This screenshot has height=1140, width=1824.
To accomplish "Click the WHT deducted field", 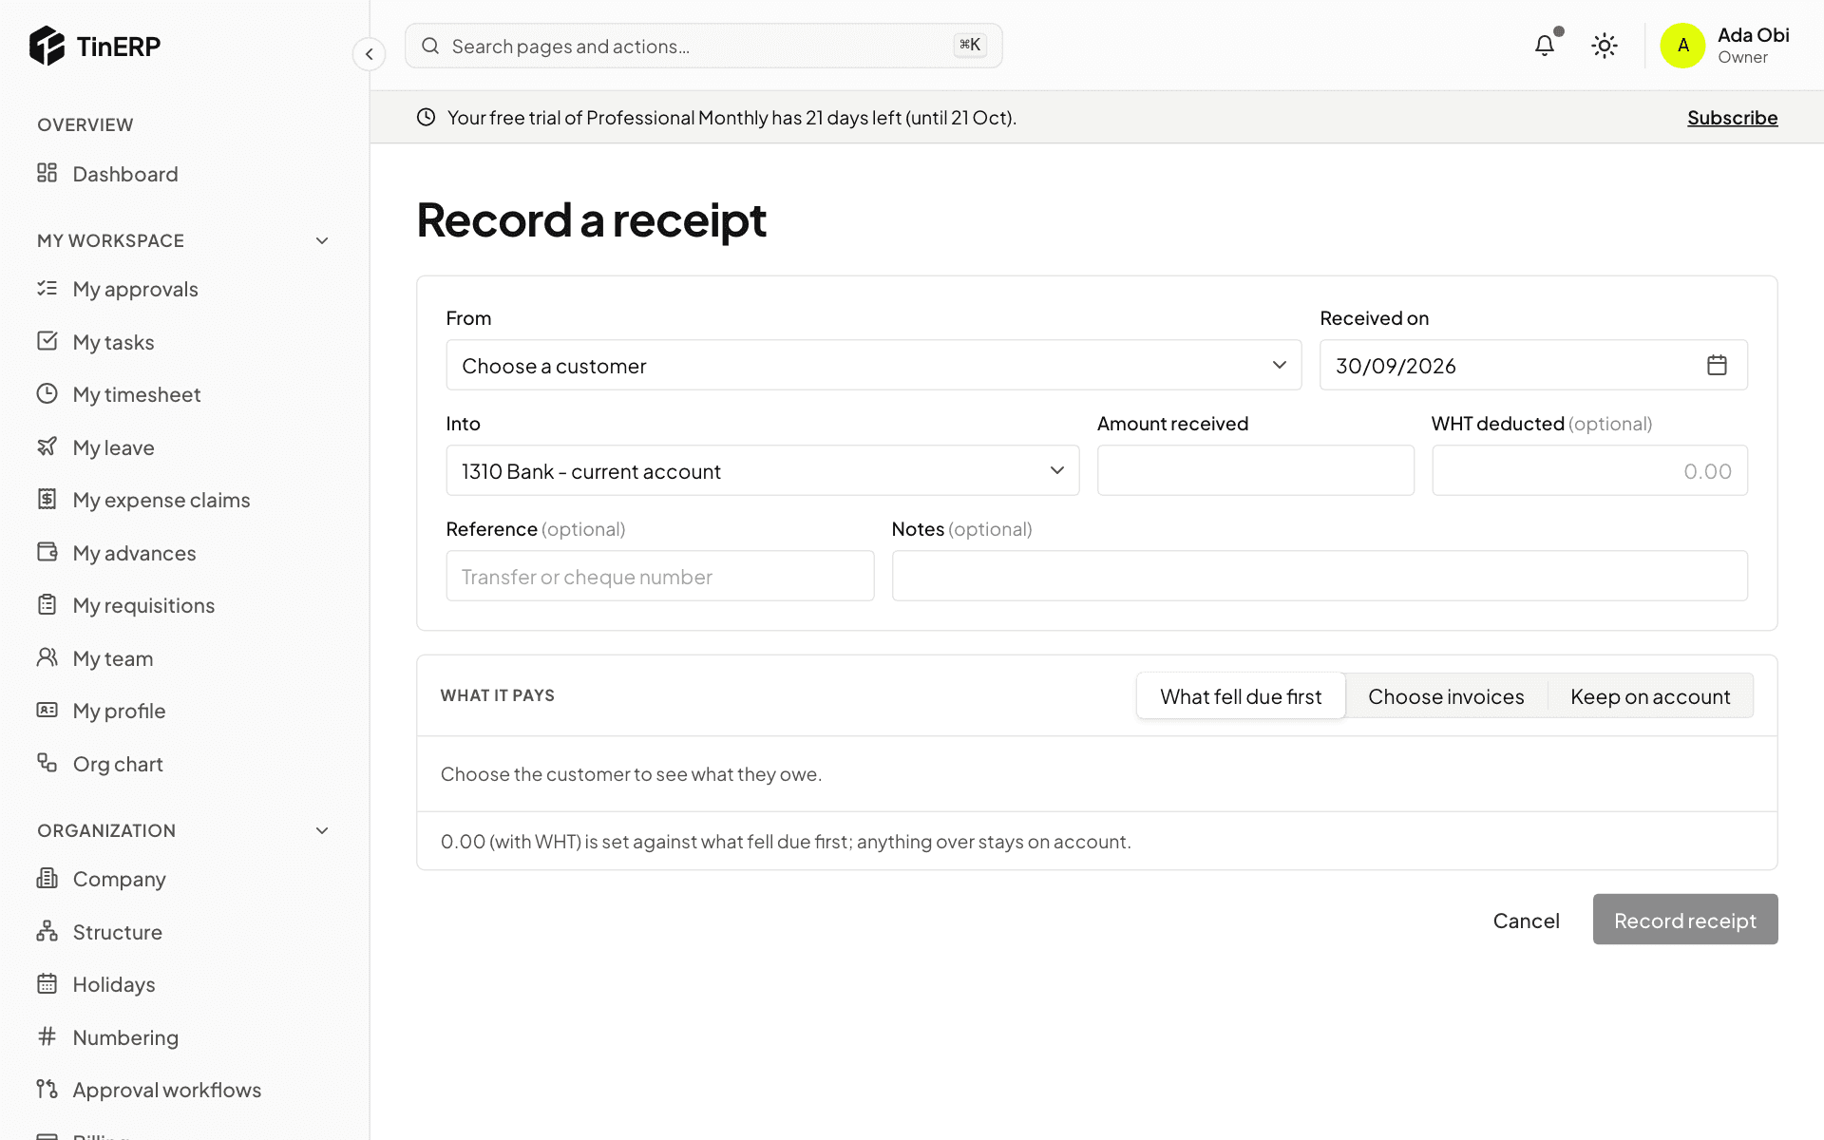I will [1589, 470].
